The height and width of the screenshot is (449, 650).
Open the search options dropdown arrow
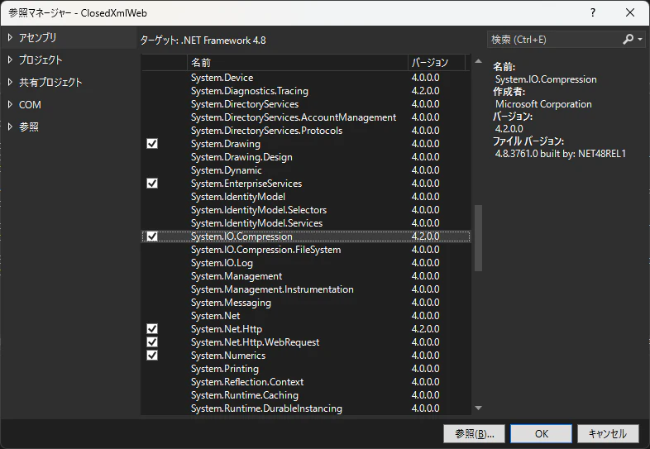click(640, 40)
